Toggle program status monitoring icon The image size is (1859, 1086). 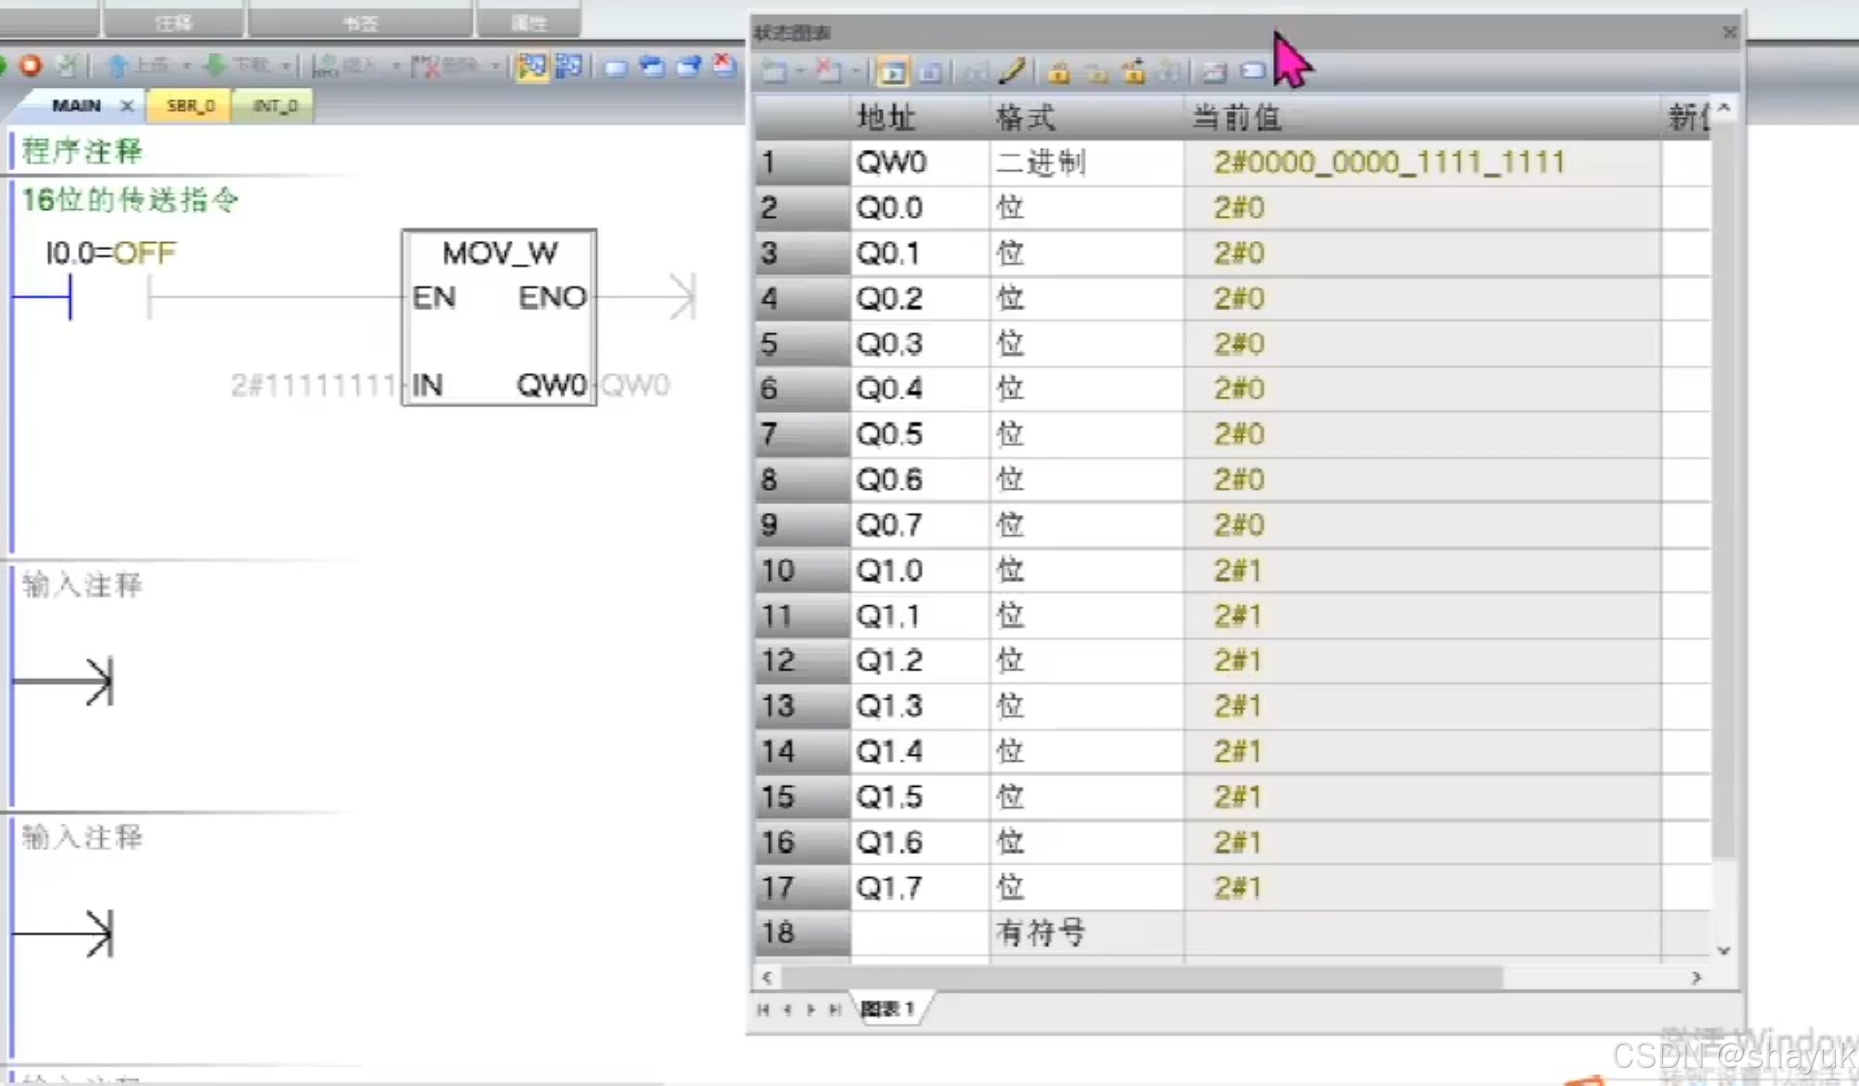point(532,67)
